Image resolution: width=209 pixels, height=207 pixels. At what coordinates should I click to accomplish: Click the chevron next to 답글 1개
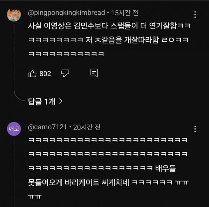click(60, 102)
